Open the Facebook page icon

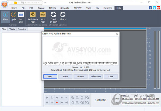150,8
